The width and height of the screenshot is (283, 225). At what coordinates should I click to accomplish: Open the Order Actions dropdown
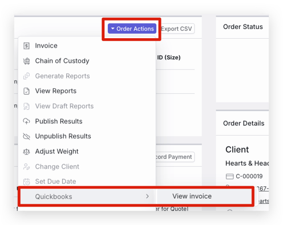132,28
